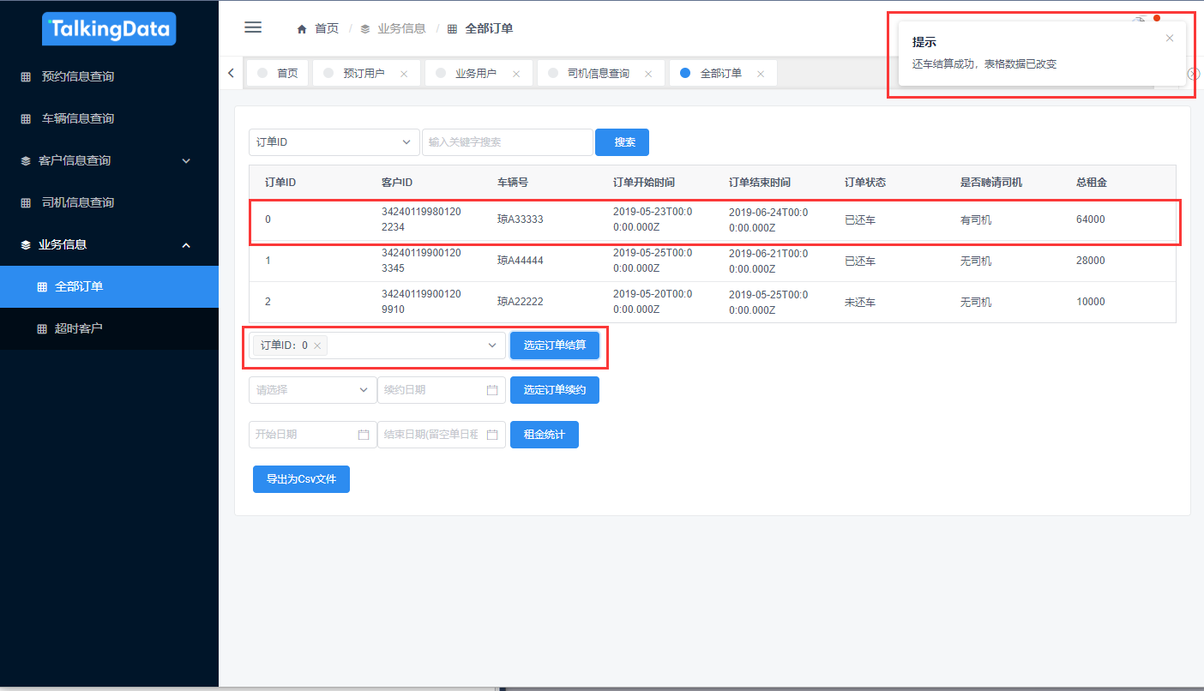
Task: Click the 车辆号 column header
Action: coord(513,183)
